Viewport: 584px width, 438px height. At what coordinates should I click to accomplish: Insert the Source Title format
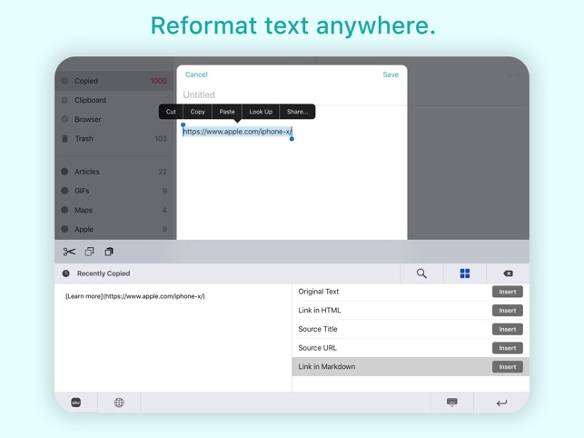[x=508, y=329]
